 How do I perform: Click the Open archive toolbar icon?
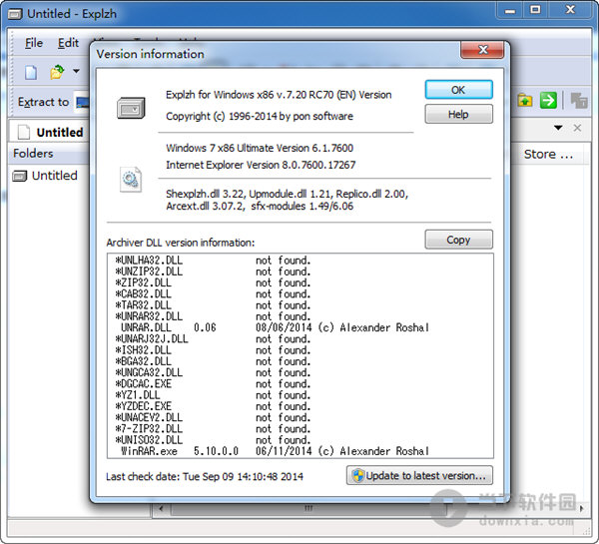tap(57, 72)
